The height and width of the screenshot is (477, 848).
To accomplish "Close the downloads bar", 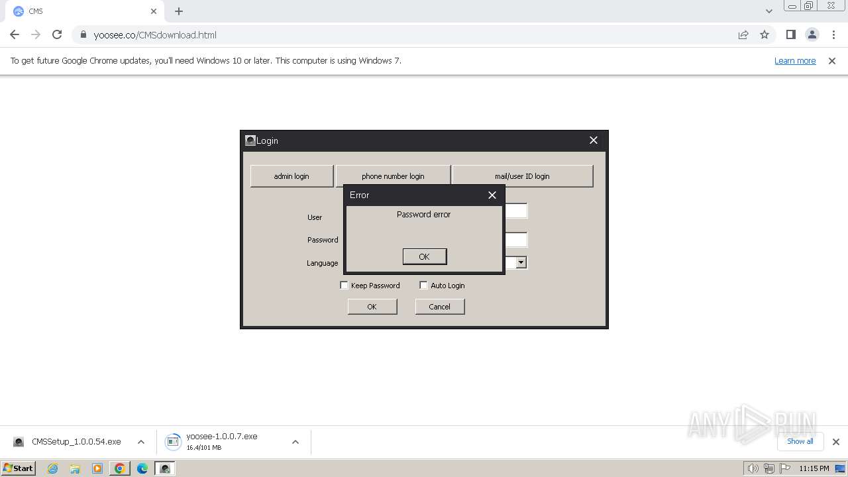I will point(836,442).
